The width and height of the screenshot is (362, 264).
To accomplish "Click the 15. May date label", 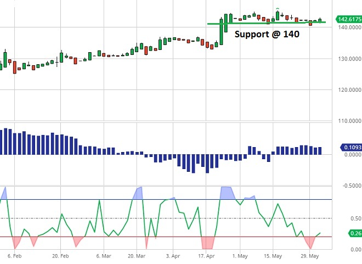I will click(273, 256).
